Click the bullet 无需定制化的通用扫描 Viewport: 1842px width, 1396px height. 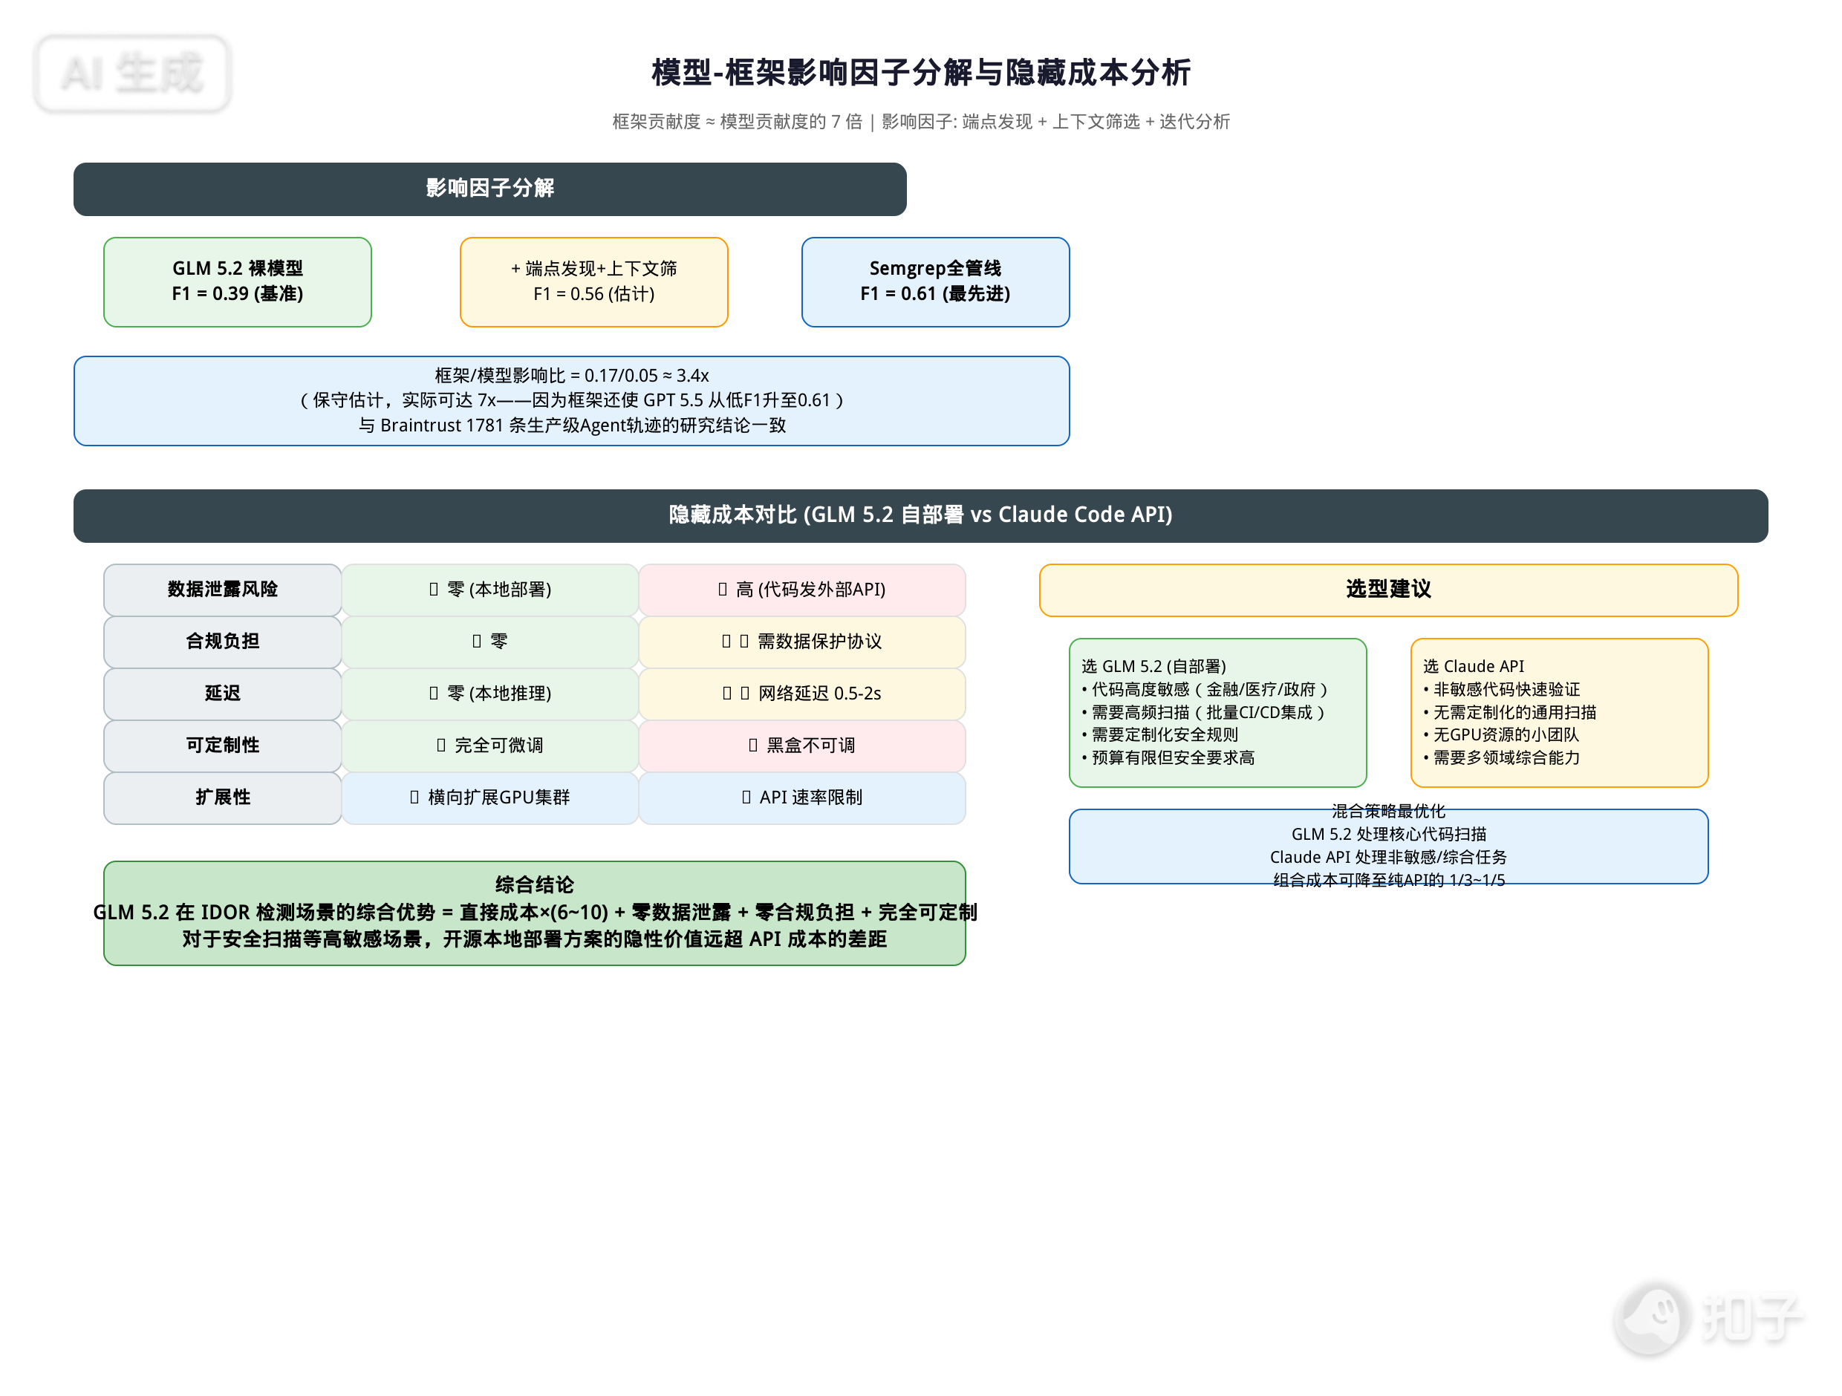[1509, 713]
